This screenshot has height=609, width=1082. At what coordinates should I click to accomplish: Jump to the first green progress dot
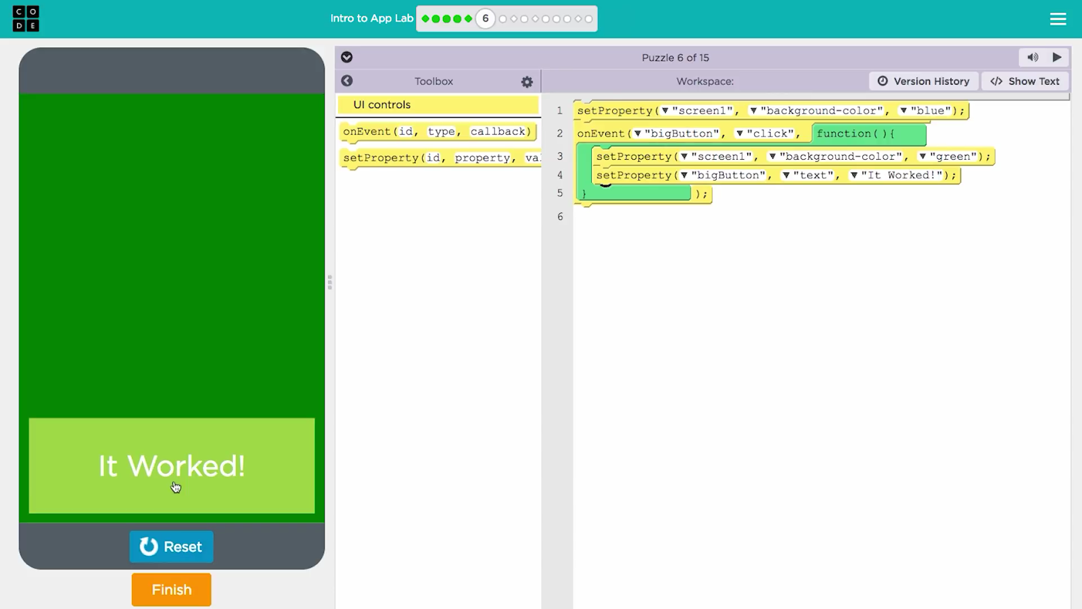(425, 19)
